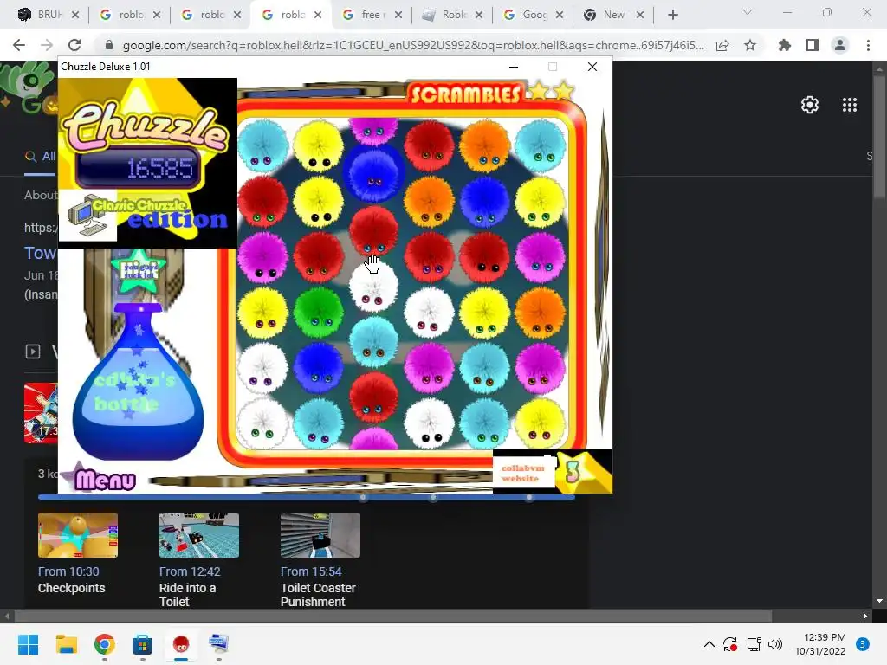The width and height of the screenshot is (887, 665).
Task: Click the Hint star in Chuzzle
Action: click(138, 270)
